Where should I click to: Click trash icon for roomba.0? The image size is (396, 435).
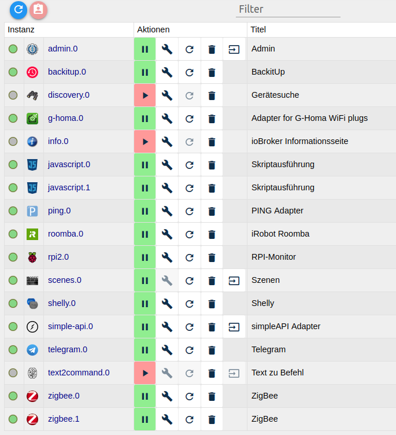click(x=212, y=234)
